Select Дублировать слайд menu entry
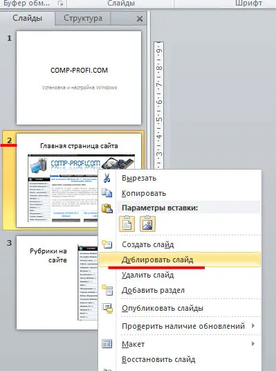The height and width of the screenshot is (371, 276). [180, 260]
